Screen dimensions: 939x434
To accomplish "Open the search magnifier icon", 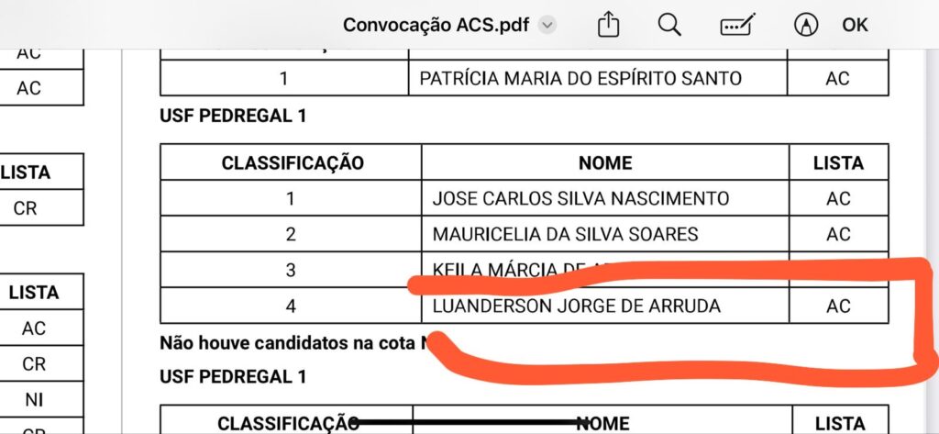I will [x=669, y=25].
